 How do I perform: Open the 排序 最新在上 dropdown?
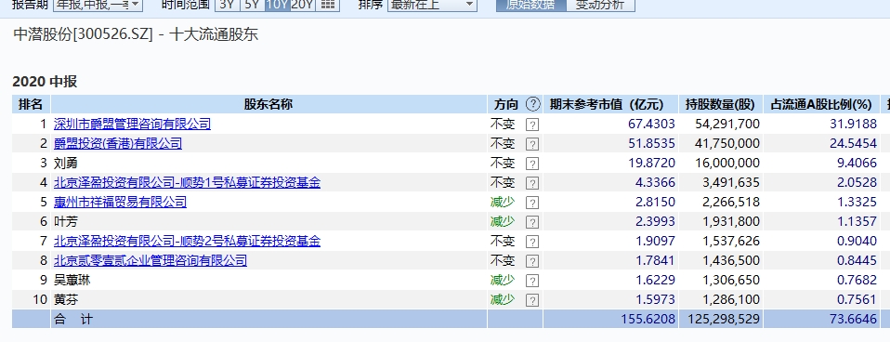click(432, 6)
